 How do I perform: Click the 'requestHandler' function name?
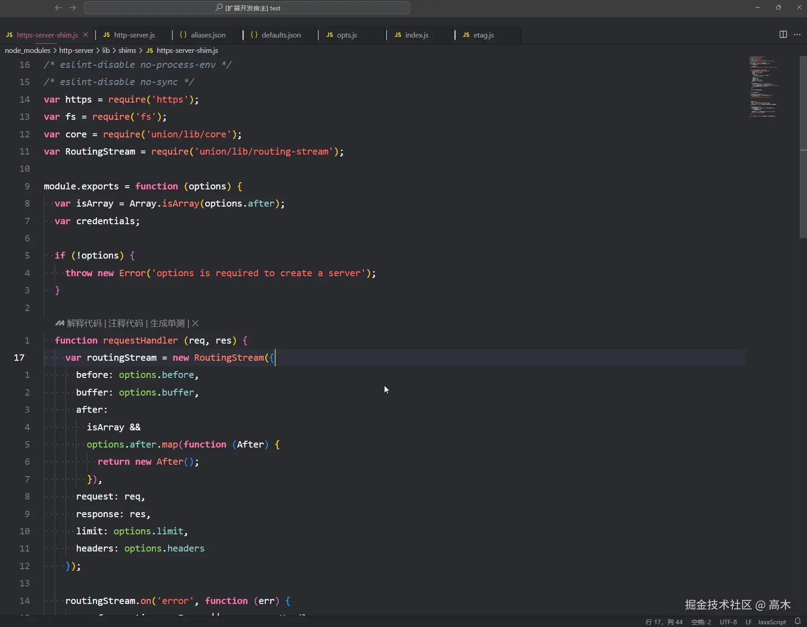click(x=141, y=340)
